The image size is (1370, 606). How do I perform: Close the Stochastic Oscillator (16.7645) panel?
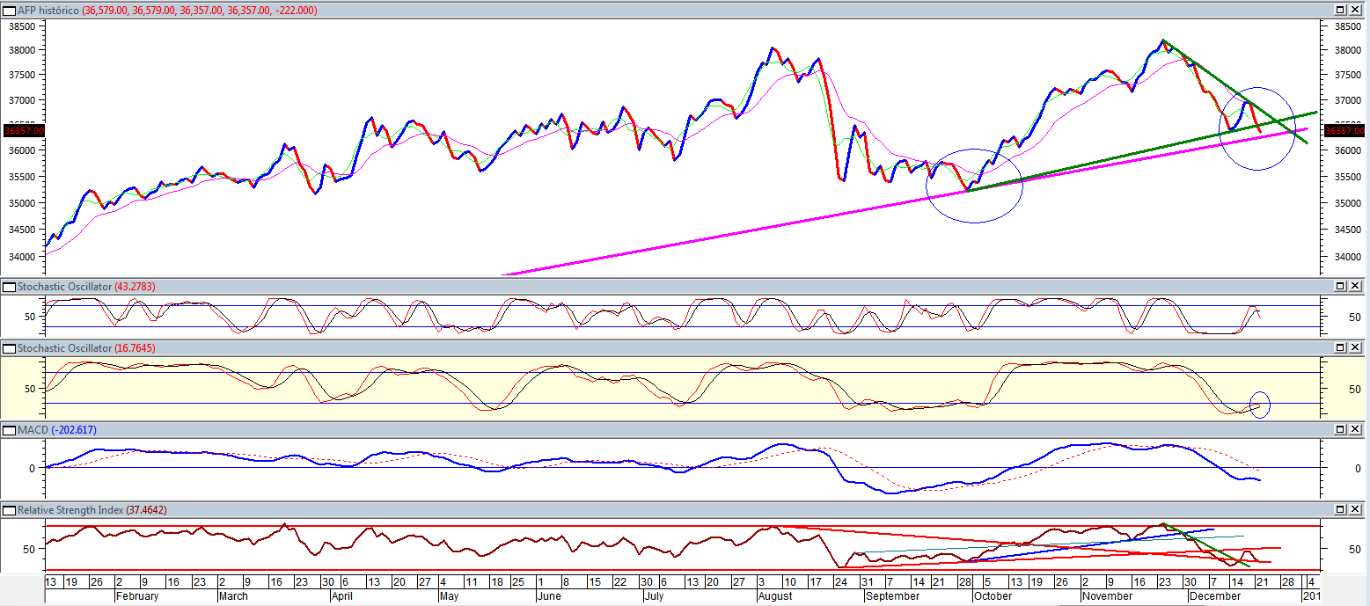[x=1355, y=348]
